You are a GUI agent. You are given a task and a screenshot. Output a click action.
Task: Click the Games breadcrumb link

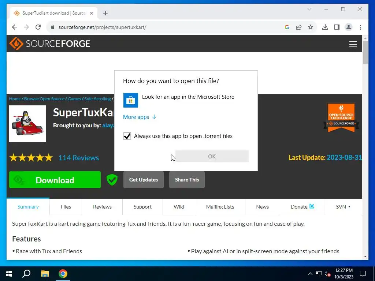pos(74,99)
